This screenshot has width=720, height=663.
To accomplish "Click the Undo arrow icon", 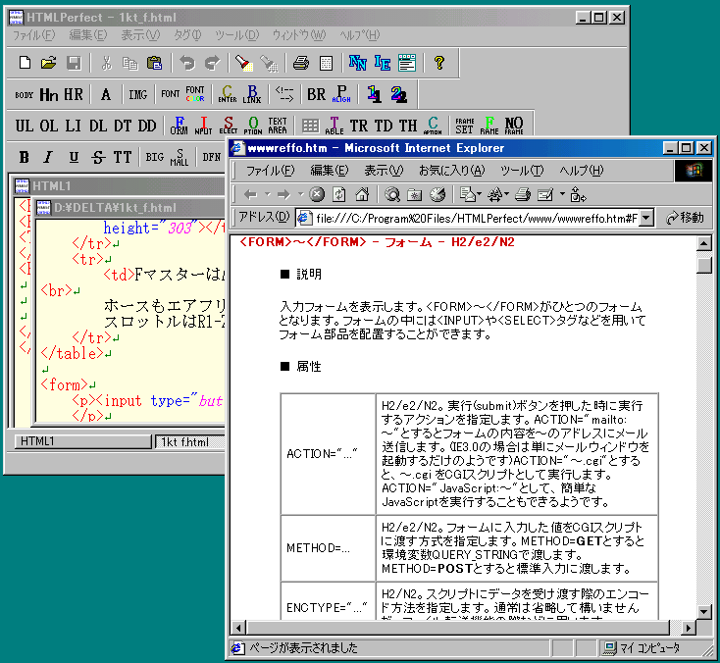I will coord(187,63).
